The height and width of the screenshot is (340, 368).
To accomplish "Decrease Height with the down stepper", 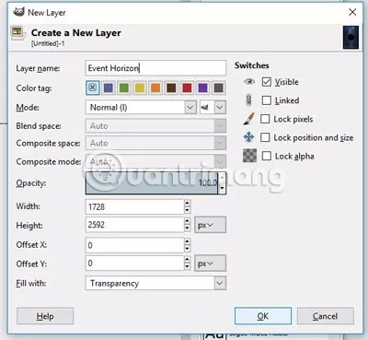I will pos(188,229).
